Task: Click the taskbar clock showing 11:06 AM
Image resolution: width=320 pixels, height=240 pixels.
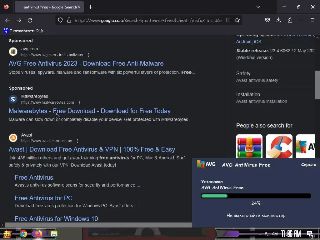Action: point(291,234)
